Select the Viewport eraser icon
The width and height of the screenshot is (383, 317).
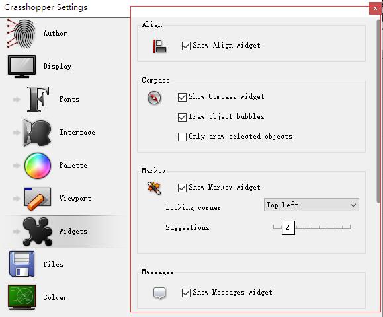tap(38, 199)
